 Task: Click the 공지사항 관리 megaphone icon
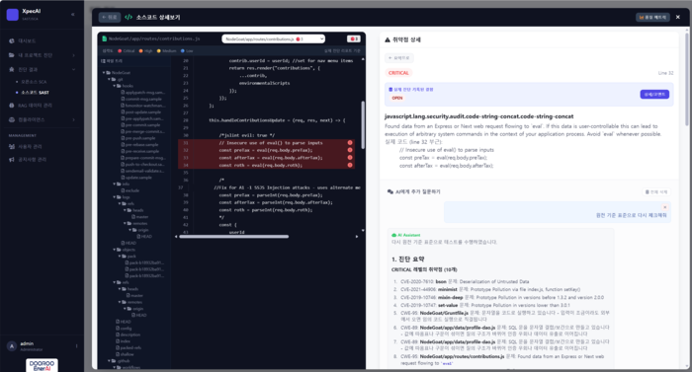(x=12, y=160)
